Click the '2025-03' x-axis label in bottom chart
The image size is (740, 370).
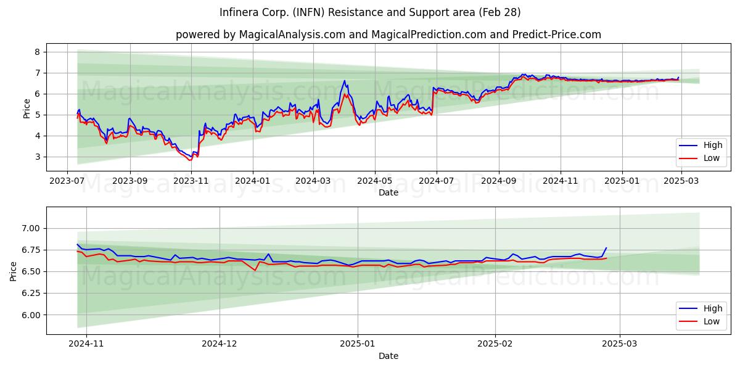[x=620, y=345]
